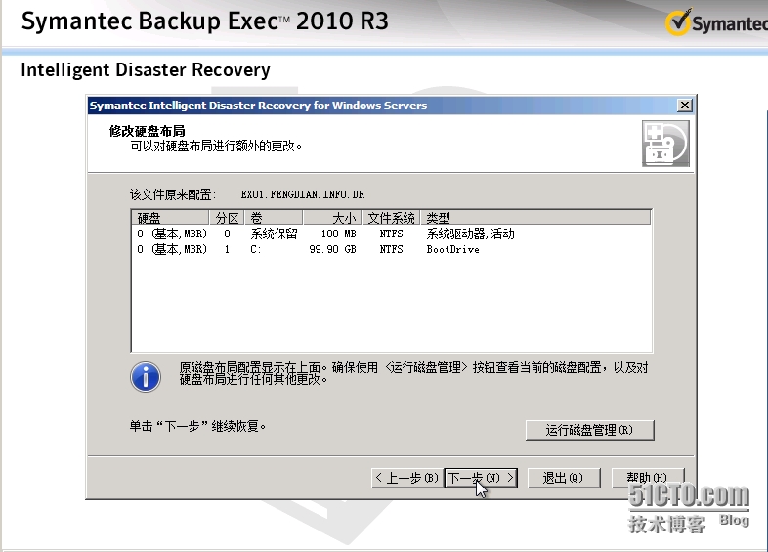
Task: Click the BootDrive type cell
Action: click(x=452, y=249)
